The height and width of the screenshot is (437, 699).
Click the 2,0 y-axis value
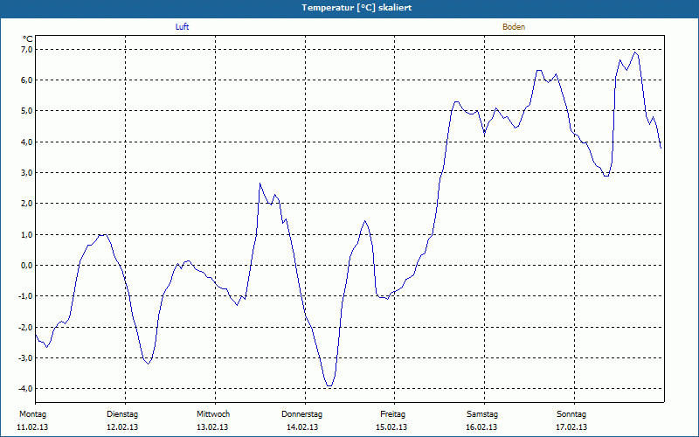pyautogui.click(x=27, y=204)
